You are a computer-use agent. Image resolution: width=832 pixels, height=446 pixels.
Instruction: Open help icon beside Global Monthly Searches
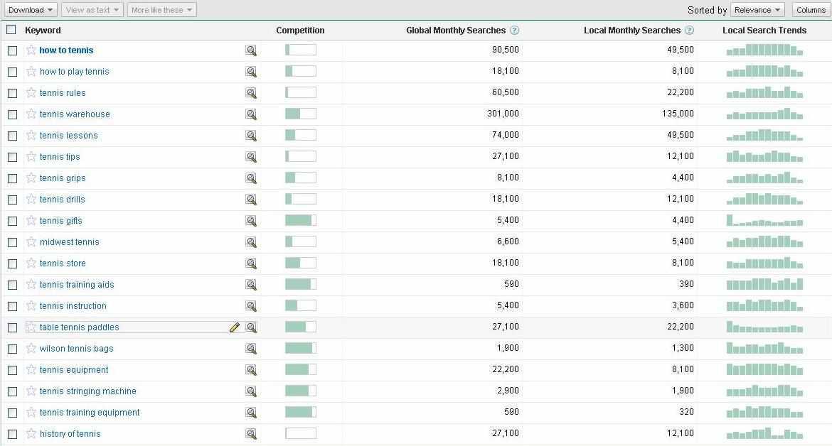tap(514, 31)
